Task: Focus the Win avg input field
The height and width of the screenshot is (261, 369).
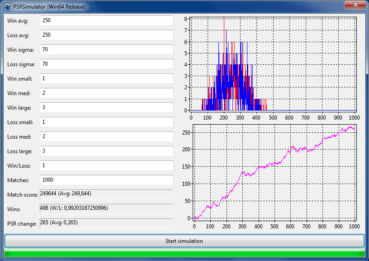Action: pos(107,20)
